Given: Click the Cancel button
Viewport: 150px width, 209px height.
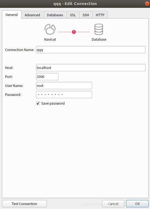Looking at the screenshot, I should pos(113,204).
